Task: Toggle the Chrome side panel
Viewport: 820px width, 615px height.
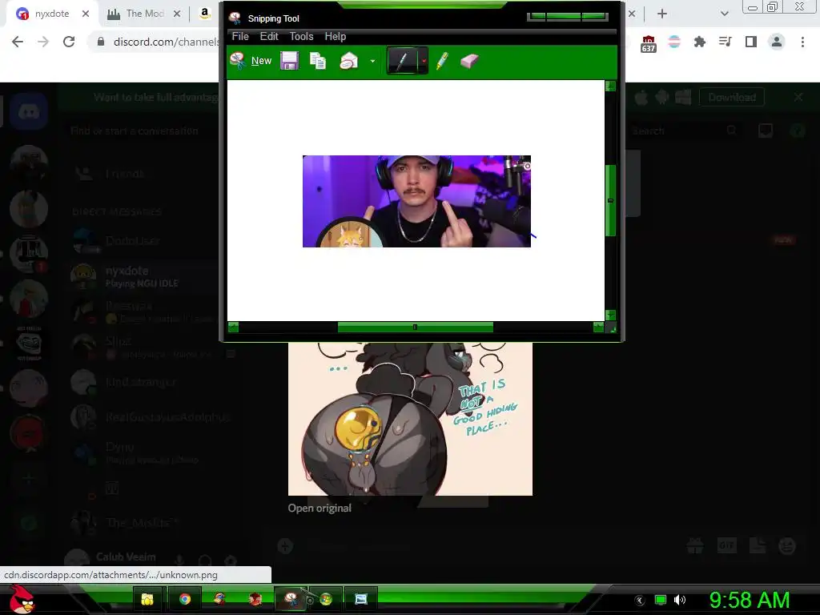Action: (x=750, y=42)
